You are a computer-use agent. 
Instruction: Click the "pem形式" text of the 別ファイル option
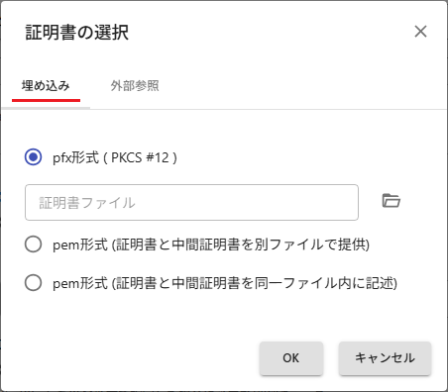coord(80,245)
